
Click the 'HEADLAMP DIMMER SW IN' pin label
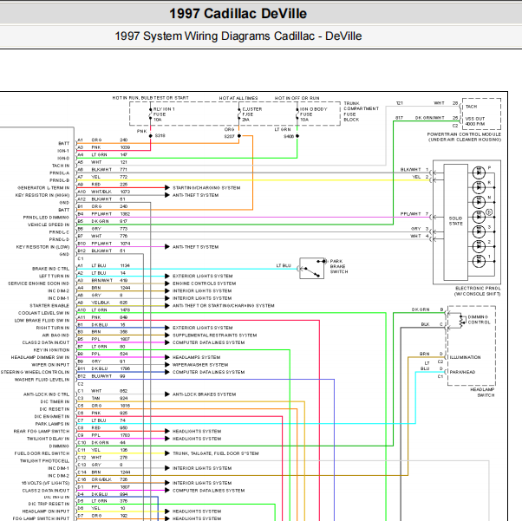click(40, 357)
